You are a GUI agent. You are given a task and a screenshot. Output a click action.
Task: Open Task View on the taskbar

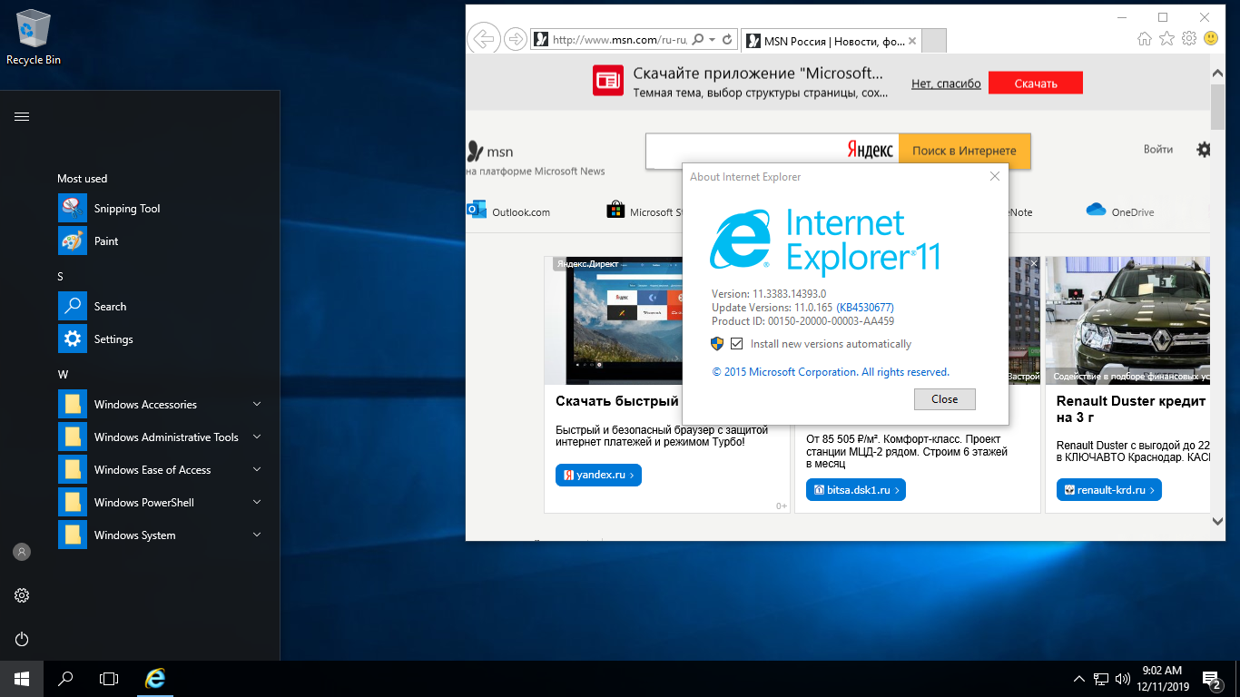[x=109, y=678]
